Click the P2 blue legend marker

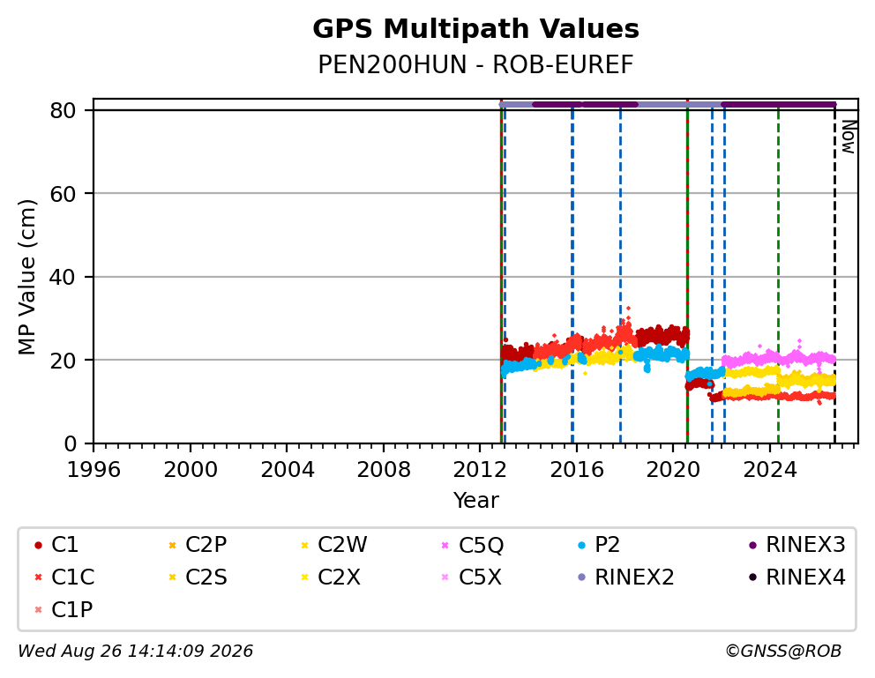[x=582, y=545]
